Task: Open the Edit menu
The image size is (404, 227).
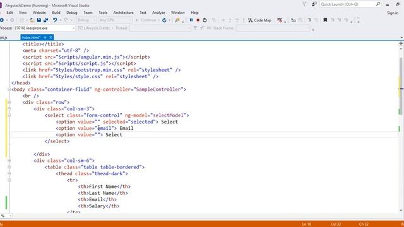Action: (9, 13)
